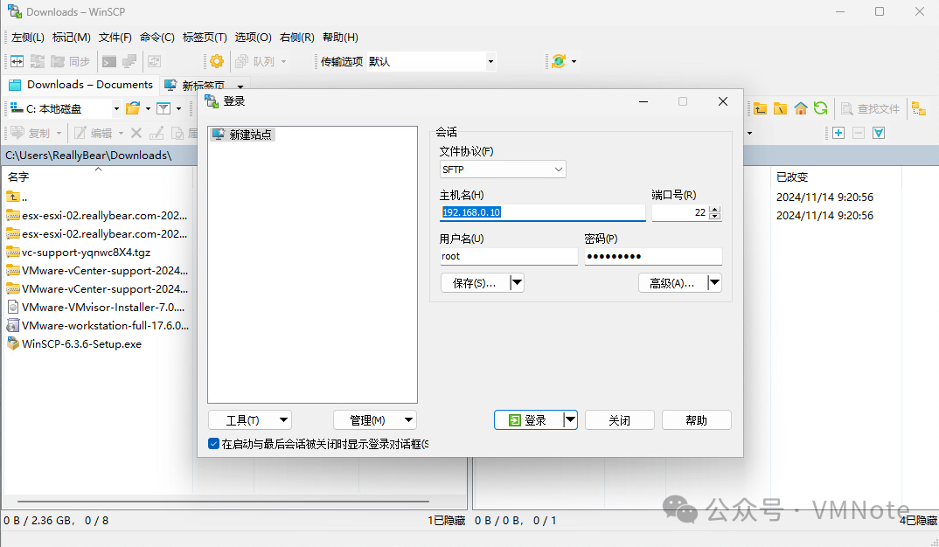The image size is (939, 547).
Task: Open the 标记(M) menu
Action: click(72, 37)
